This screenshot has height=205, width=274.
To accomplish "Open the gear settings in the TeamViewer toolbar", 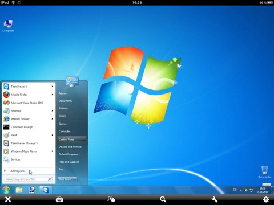I will pos(266,199).
